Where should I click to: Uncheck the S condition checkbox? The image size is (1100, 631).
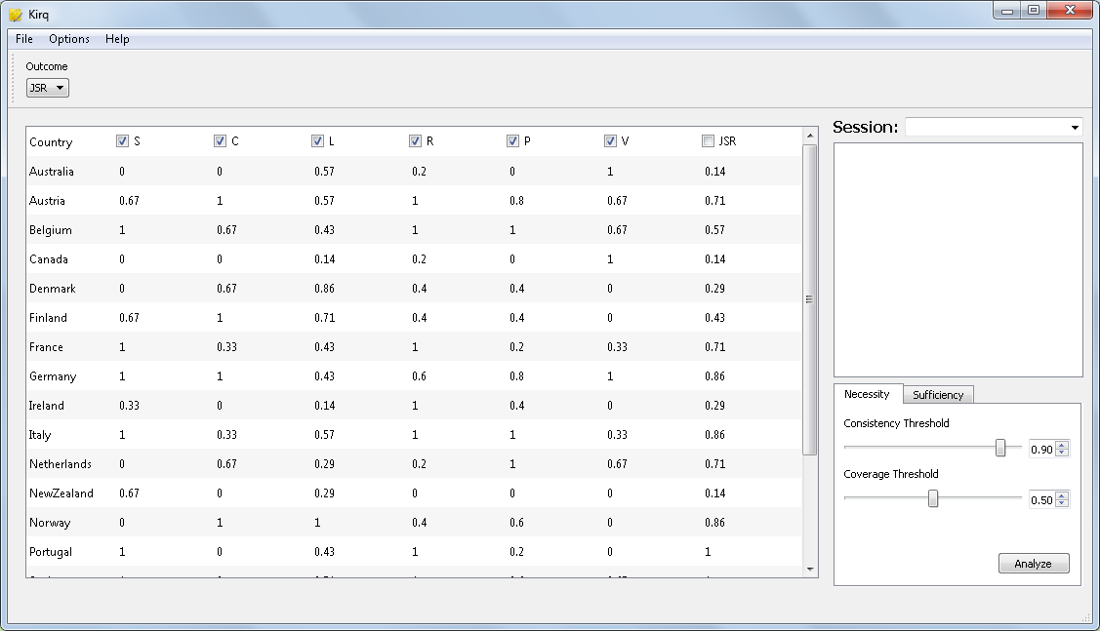click(123, 141)
